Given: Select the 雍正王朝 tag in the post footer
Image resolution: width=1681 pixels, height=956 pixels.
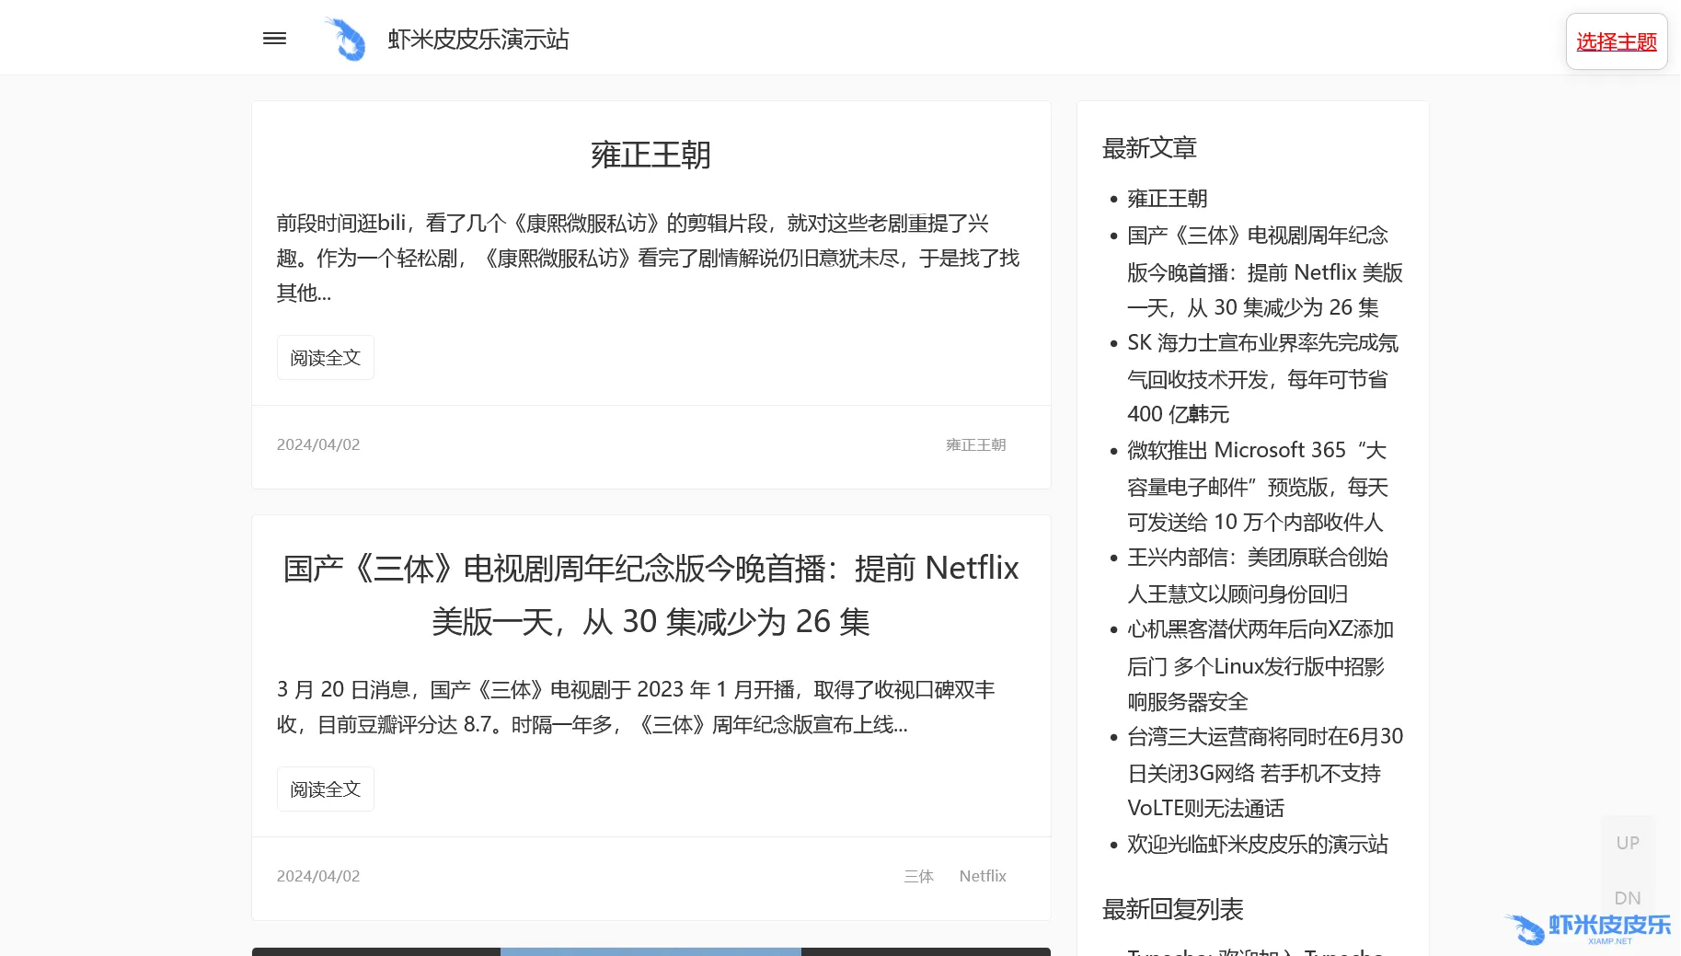Looking at the screenshot, I should [x=975, y=444].
